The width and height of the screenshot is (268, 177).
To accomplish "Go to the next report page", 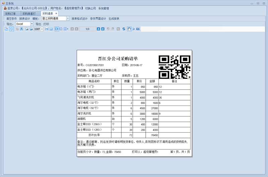I will [x=98, y=29].
